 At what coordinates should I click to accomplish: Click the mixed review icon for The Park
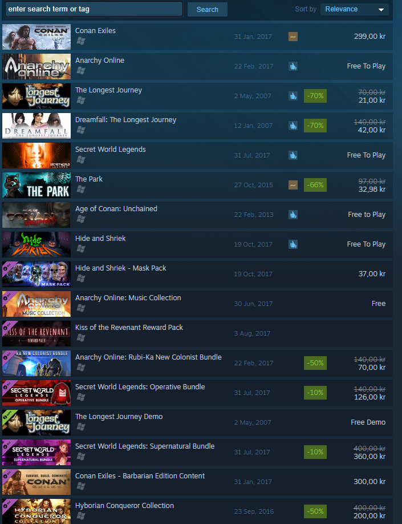293,185
